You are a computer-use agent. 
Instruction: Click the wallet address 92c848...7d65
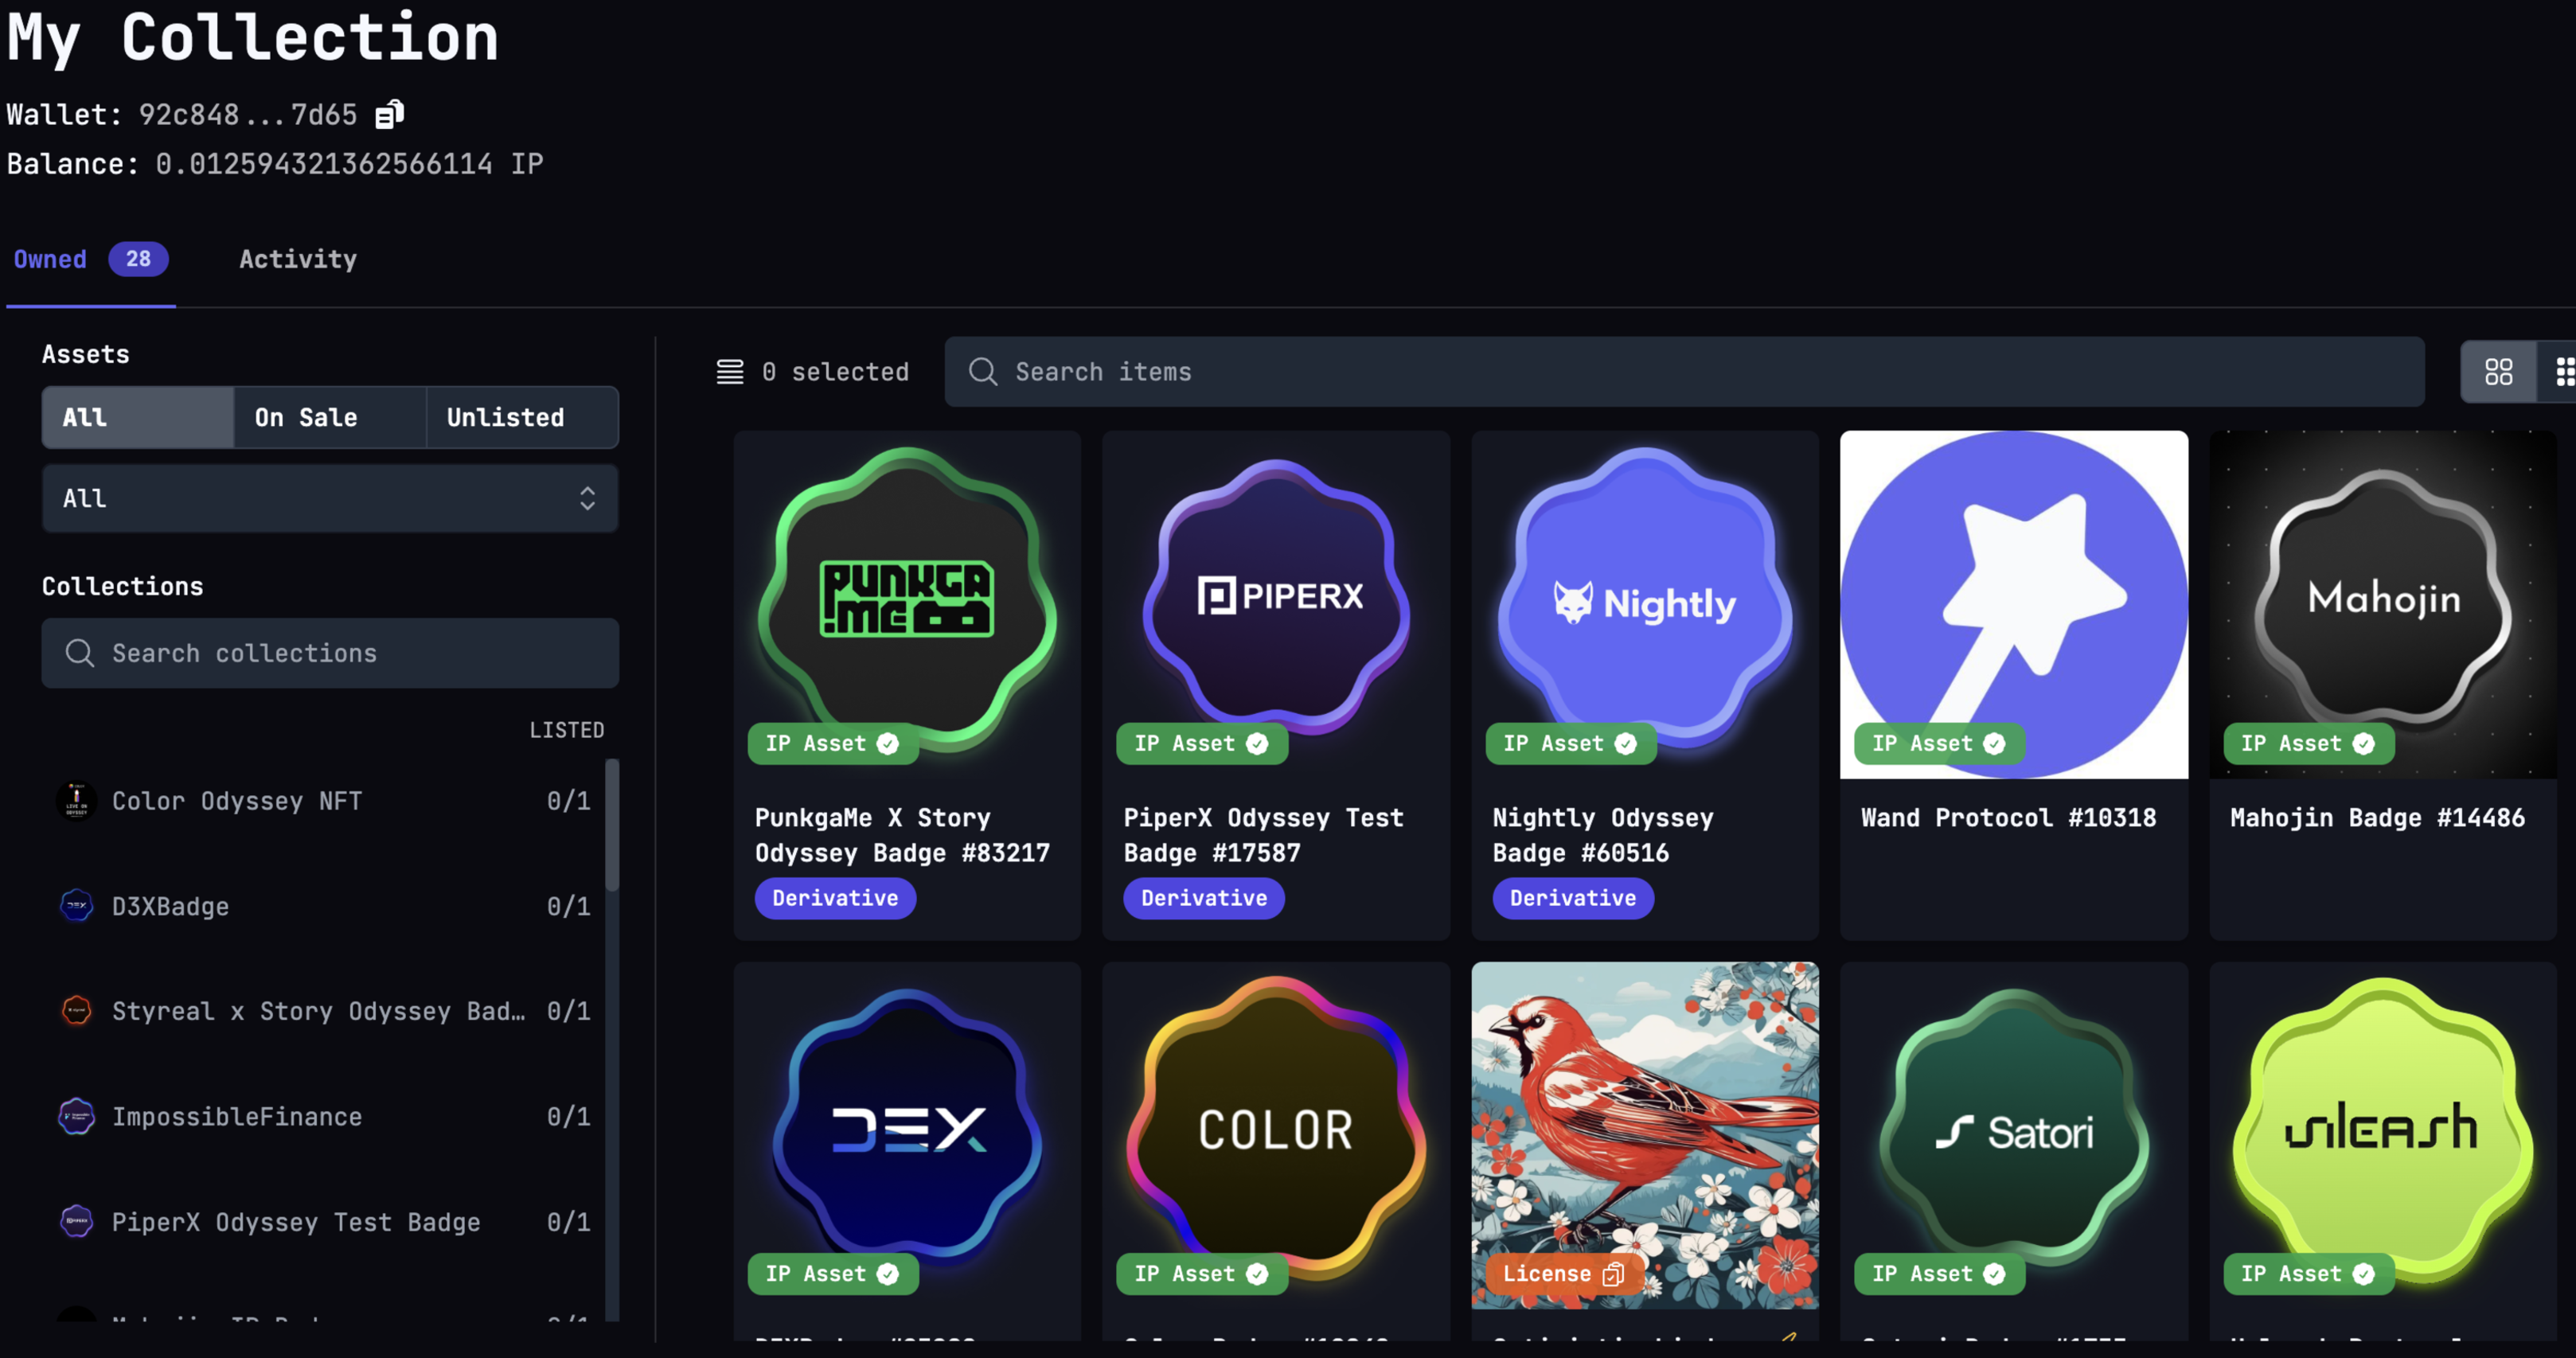coord(247,115)
